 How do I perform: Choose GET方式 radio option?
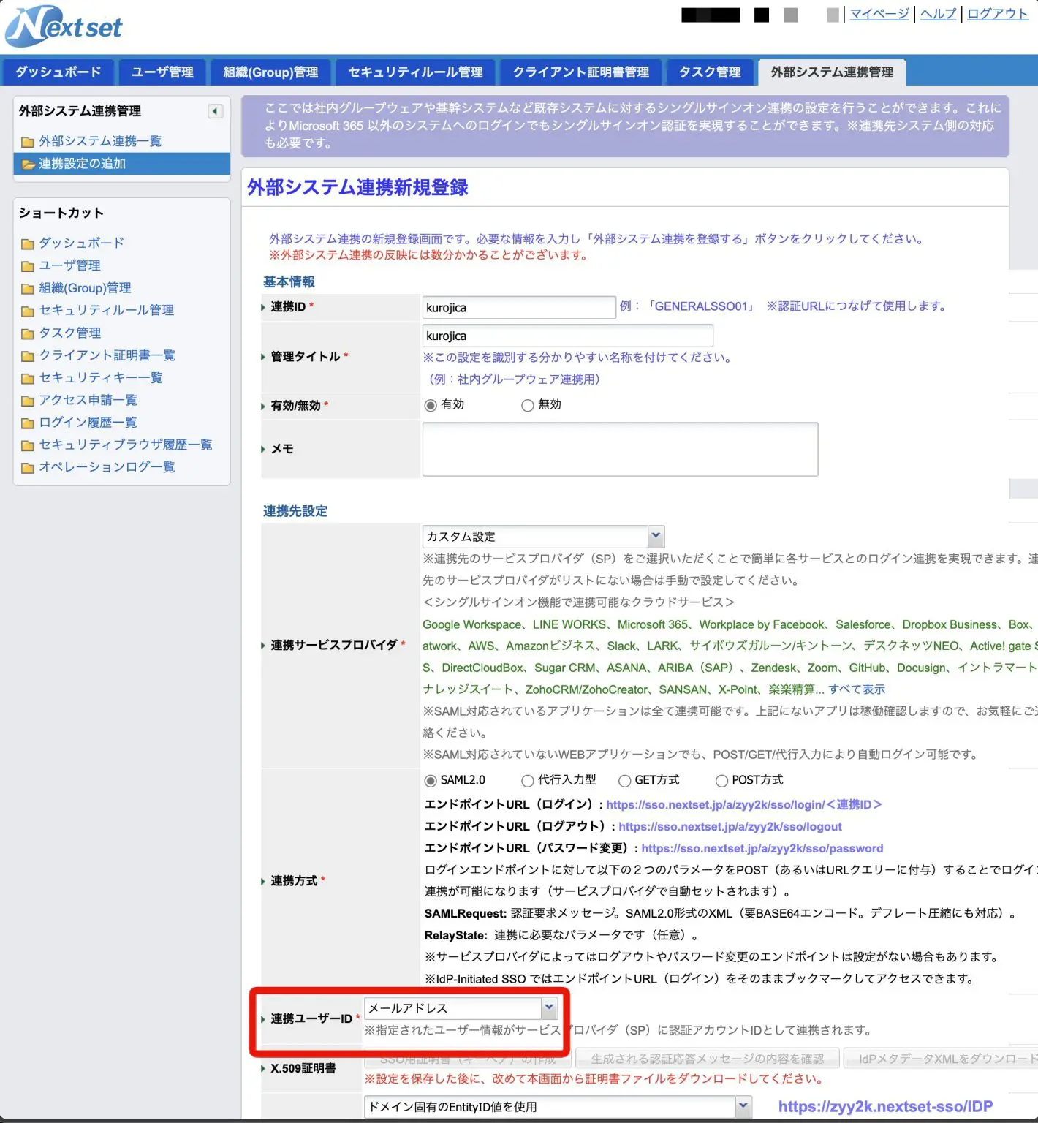coord(624,781)
